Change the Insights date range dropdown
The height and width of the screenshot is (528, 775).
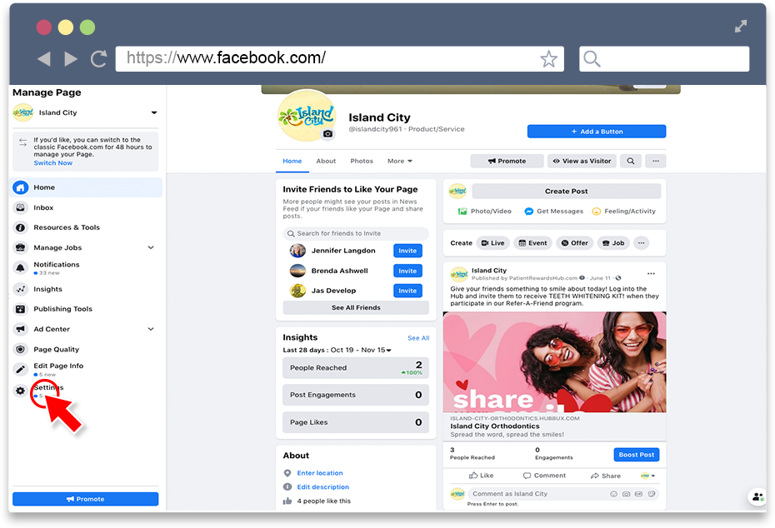point(361,350)
